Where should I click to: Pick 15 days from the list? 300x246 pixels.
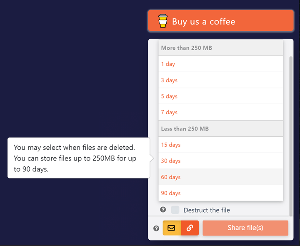tap(221, 145)
